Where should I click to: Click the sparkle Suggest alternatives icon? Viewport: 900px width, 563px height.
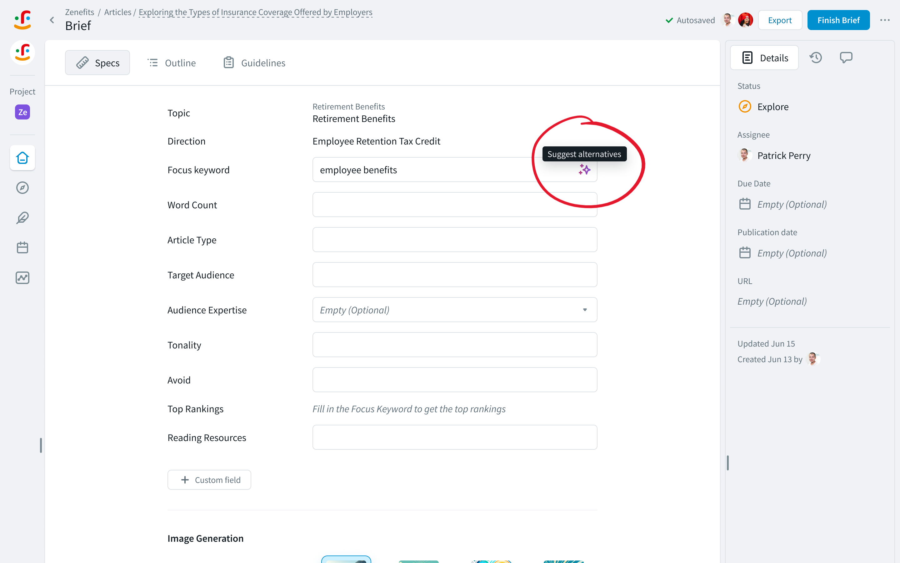pyautogui.click(x=584, y=170)
